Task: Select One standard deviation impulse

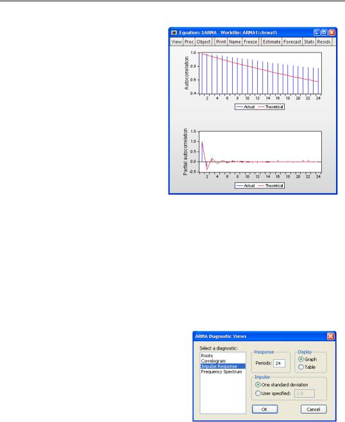Action: click(x=282, y=385)
